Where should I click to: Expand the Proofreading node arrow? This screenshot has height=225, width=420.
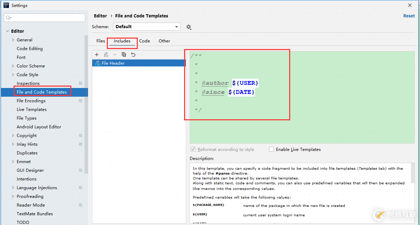pos(13,196)
